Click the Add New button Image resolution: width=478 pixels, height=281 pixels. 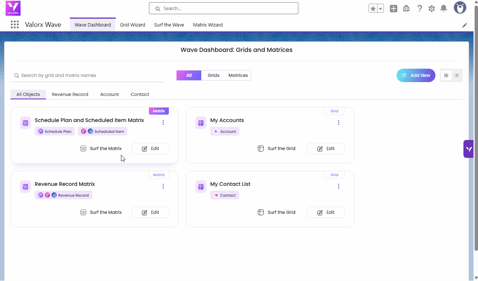click(416, 75)
